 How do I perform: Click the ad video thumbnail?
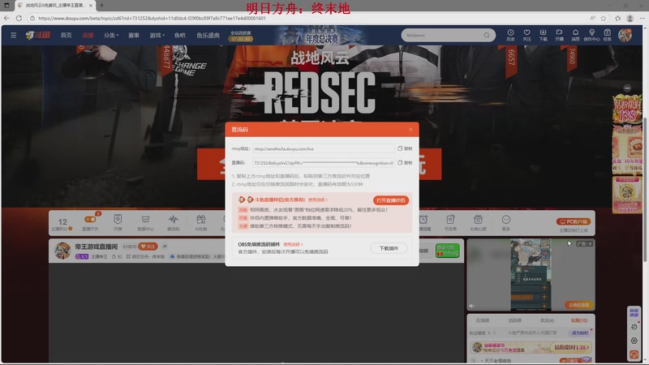[x=531, y=275]
